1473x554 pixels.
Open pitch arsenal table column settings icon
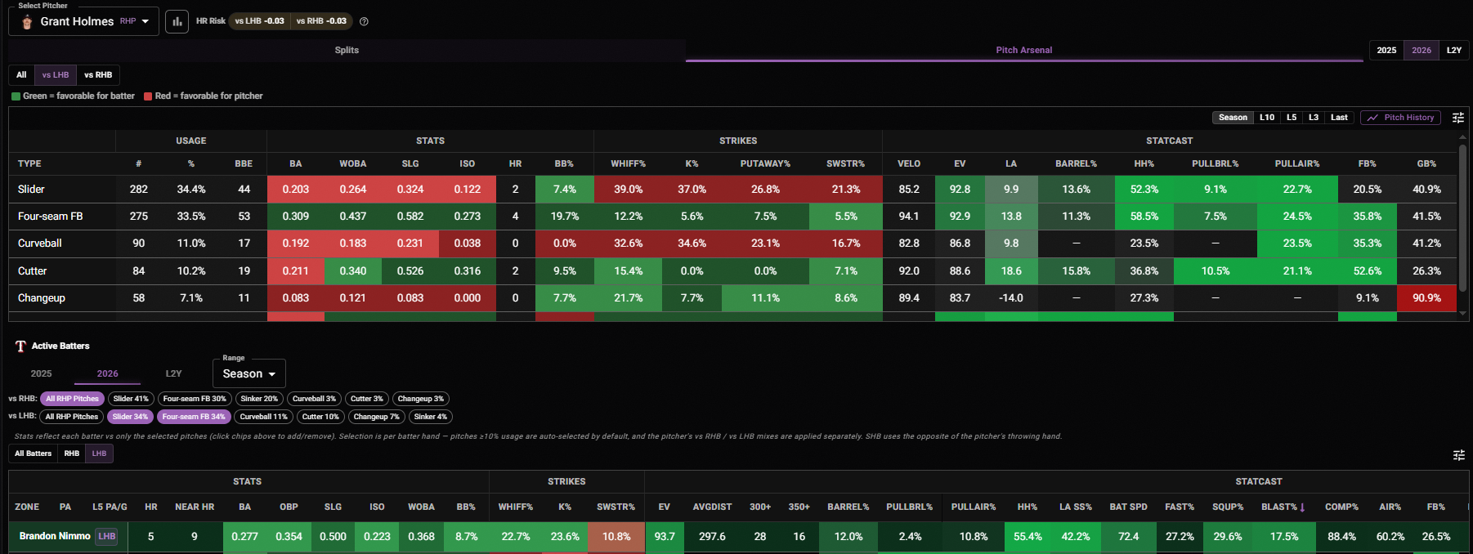click(x=1457, y=118)
